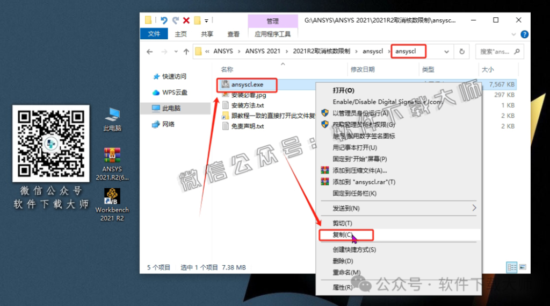Click ANSYS 2021 breadcrumb in address bar
This screenshot has height=306, width=550.
point(263,51)
